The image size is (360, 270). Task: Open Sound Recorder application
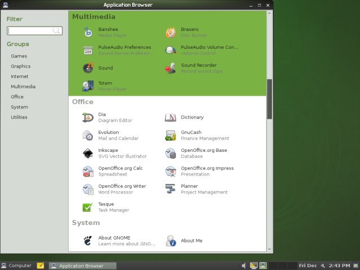click(170, 69)
